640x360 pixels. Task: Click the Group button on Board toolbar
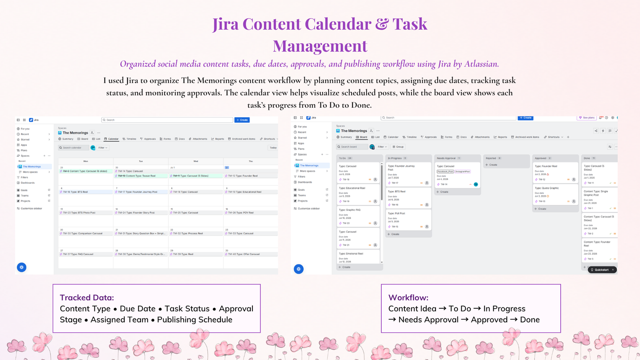point(398,147)
